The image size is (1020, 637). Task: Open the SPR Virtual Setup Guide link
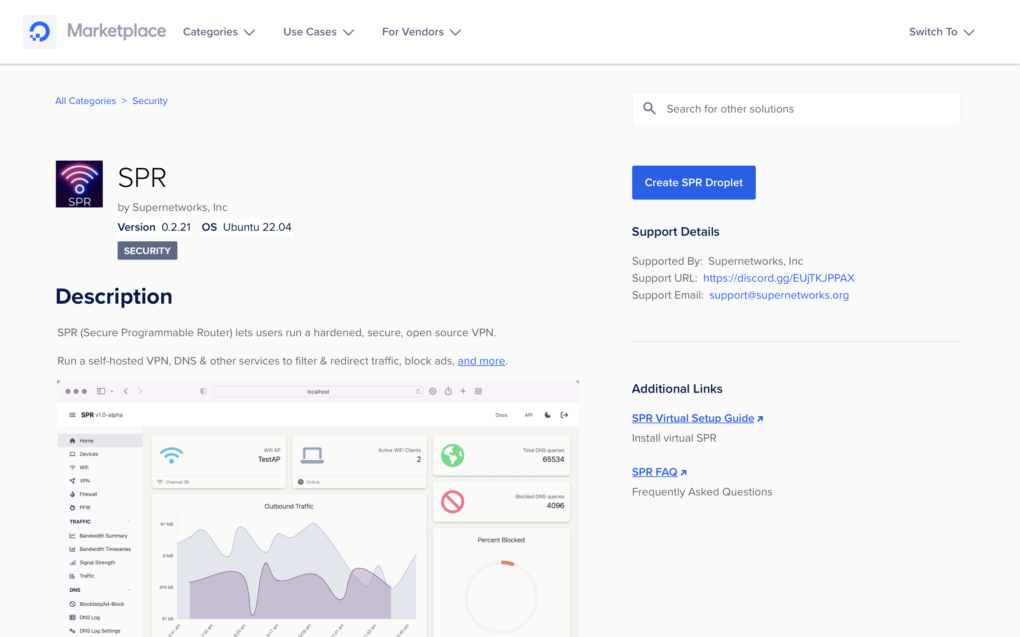(693, 418)
